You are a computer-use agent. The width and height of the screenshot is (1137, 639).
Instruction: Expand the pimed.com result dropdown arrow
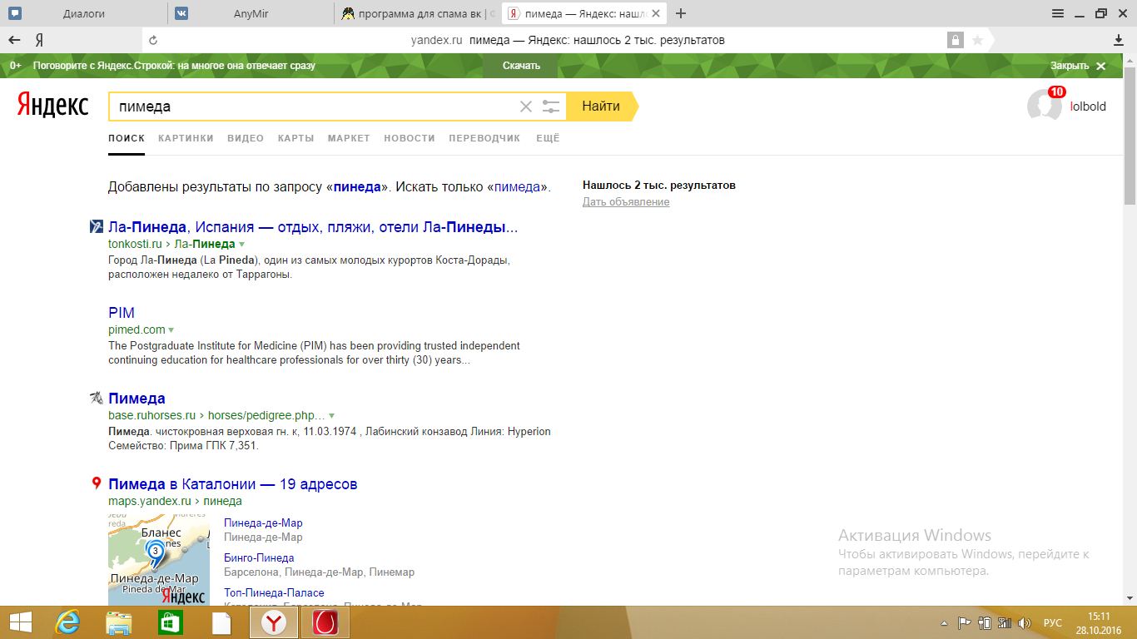pyautogui.click(x=171, y=330)
